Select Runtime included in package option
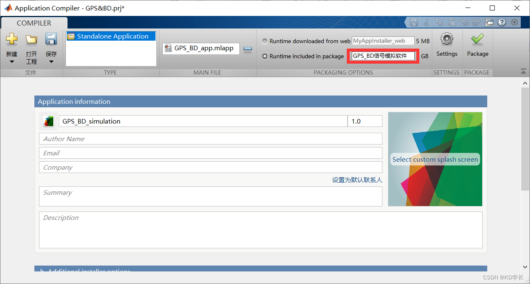Screen dimensions: 530x284 tap(265, 56)
